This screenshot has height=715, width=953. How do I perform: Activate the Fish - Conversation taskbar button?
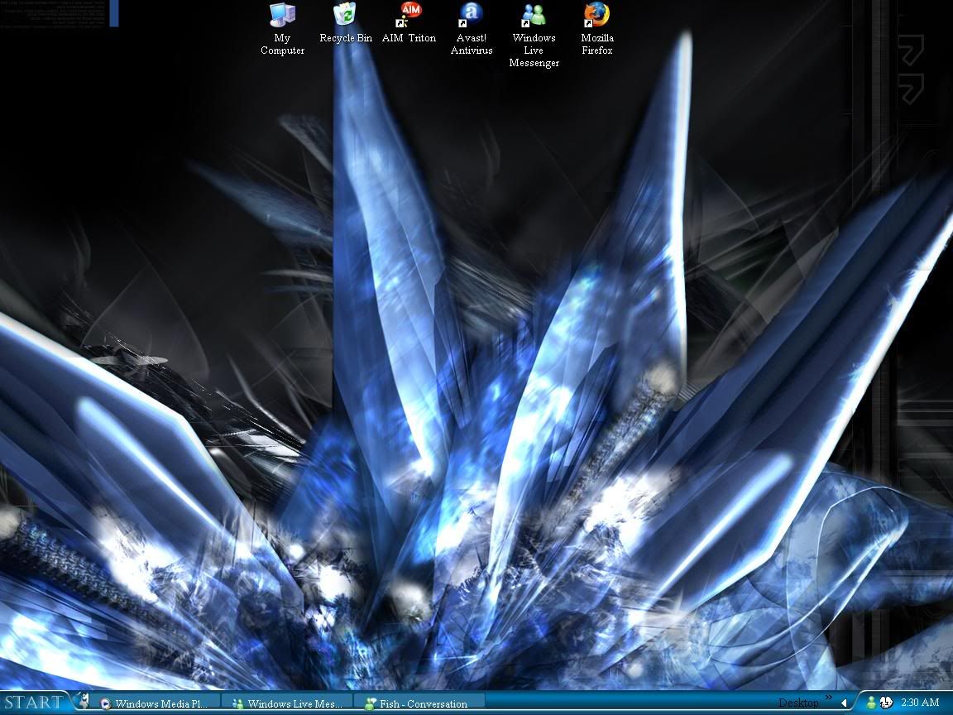(418, 703)
